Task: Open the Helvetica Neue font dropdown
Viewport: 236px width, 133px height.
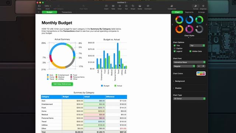Action: click(x=189, y=62)
